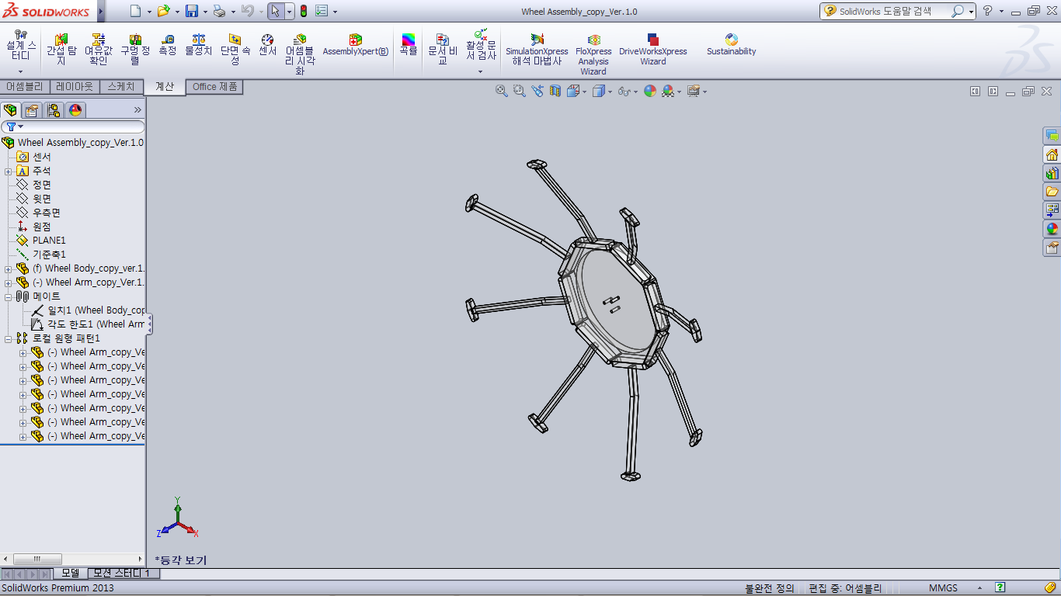
Task: Switch to the 스케치 tab
Action: point(120,87)
